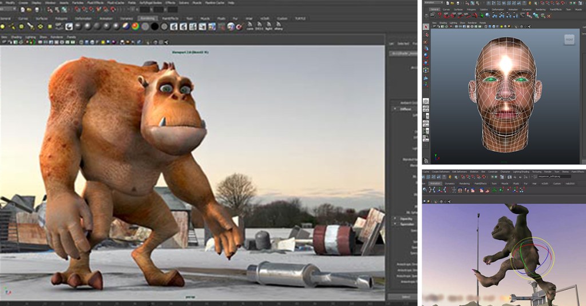Run the 'light' shelf script button
This screenshot has height=306, width=586.
(269, 26)
